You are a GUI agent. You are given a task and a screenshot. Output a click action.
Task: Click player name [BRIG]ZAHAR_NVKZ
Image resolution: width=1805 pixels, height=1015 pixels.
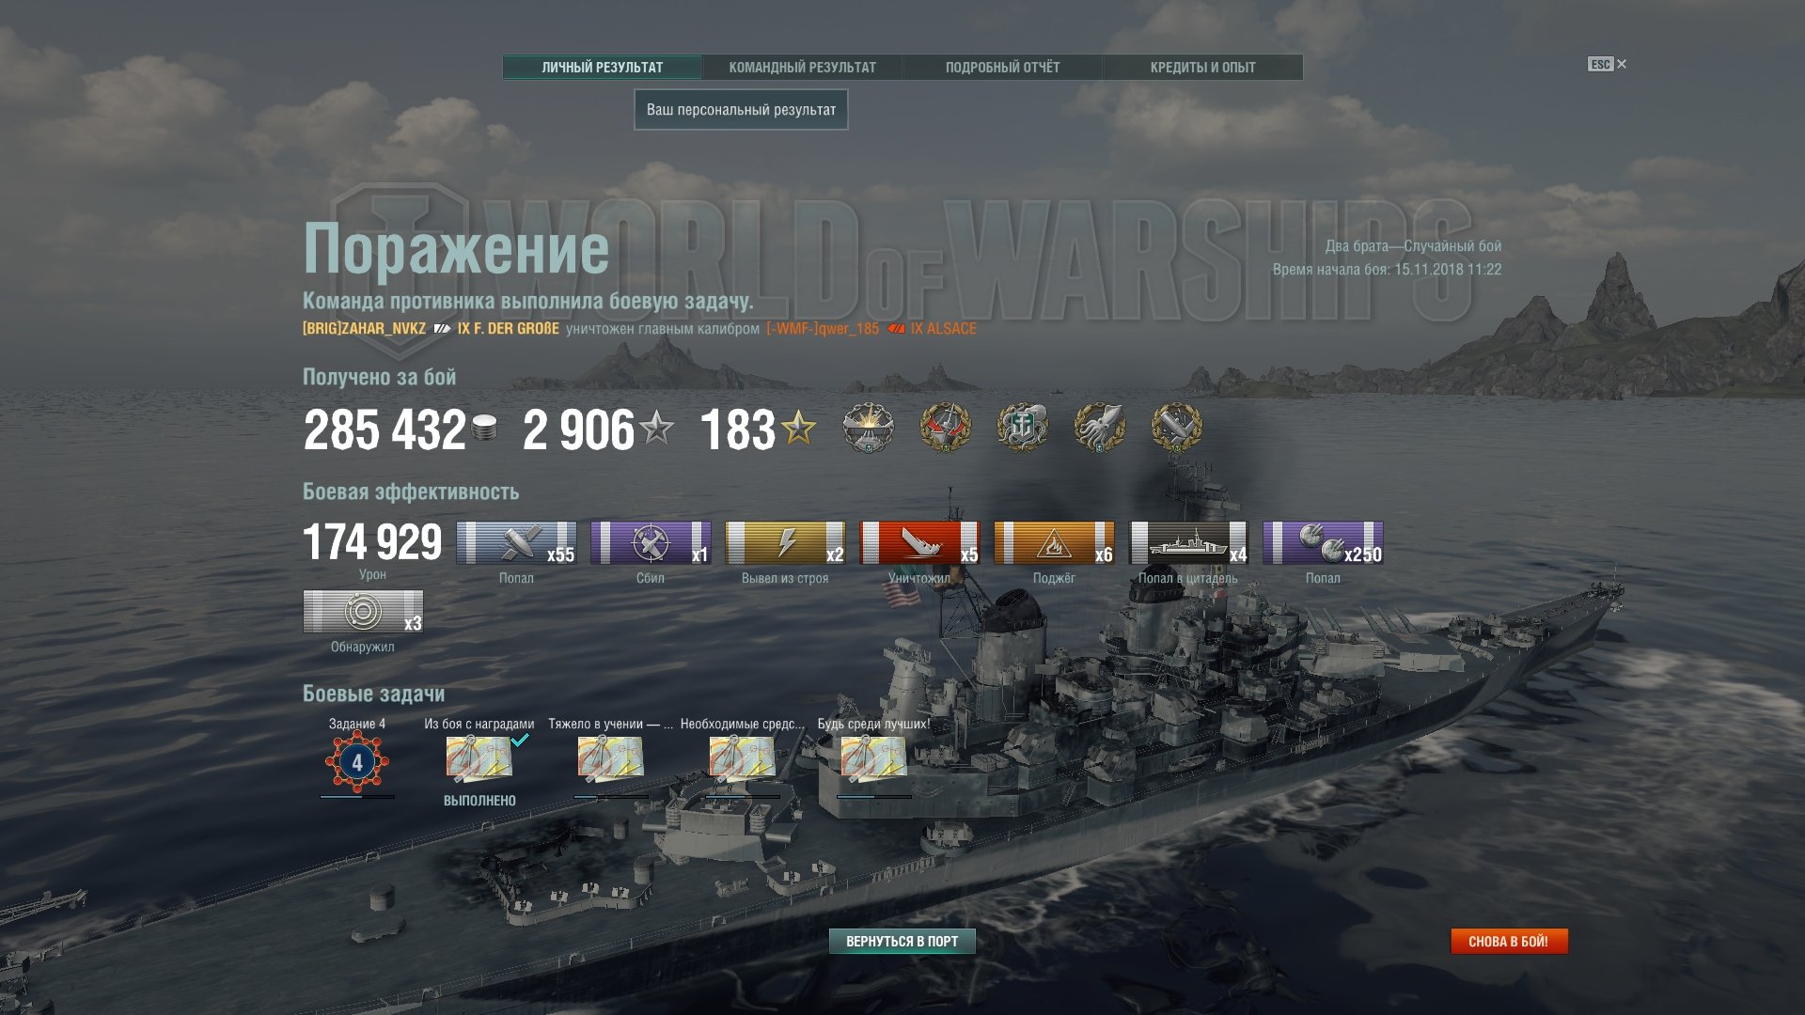coord(364,329)
